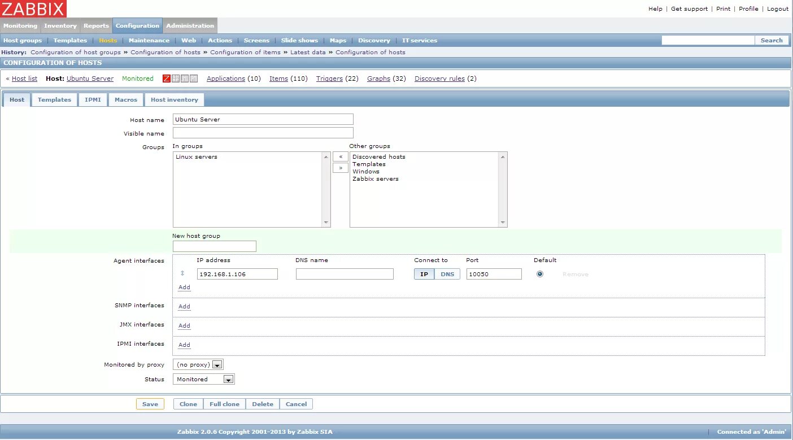Select Zabbix servers in Other groups
793x440 pixels.
(x=376, y=179)
